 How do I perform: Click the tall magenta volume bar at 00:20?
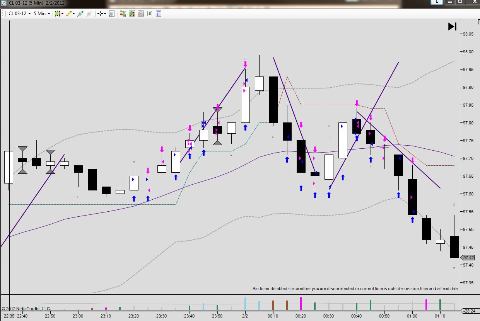[x=301, y=303]
